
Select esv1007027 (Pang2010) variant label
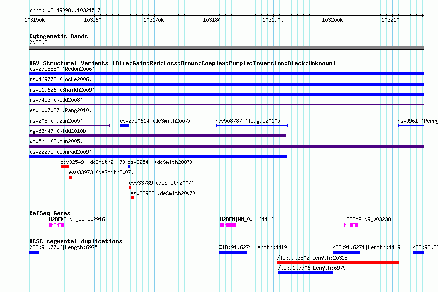click(61, 110)
